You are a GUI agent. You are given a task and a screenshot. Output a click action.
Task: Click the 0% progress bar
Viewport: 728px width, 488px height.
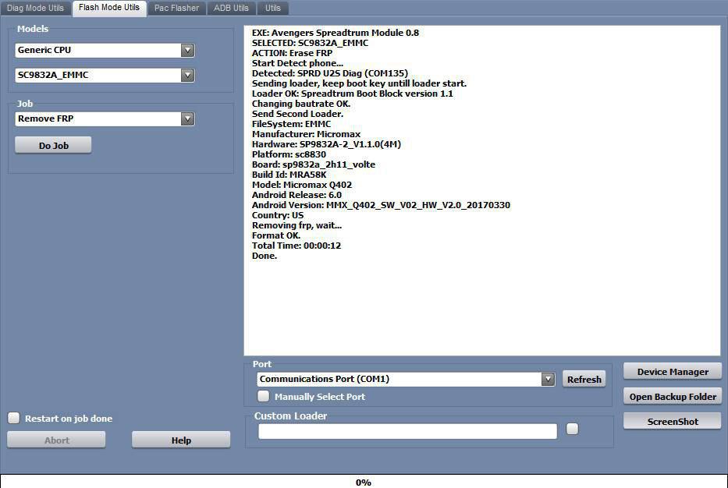click(x=364, y=482)
